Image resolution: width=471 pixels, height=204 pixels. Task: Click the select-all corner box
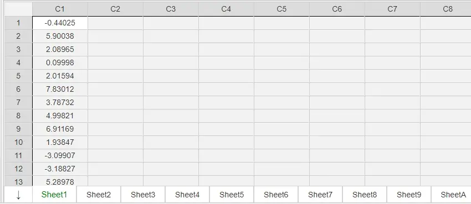pyautogui.click(x=18, y=9)
